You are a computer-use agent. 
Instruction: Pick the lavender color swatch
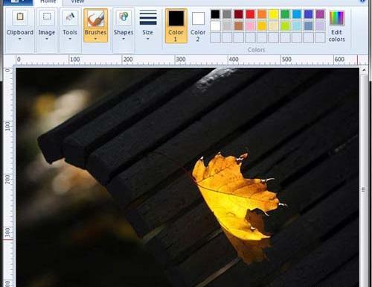[320, 26]
